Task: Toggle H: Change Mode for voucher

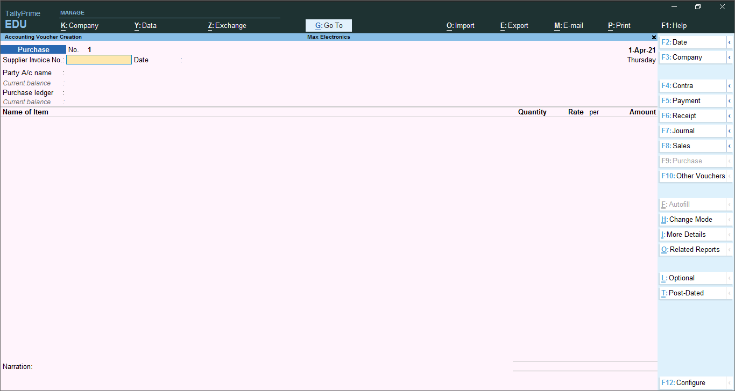Action: pyautogui.click(x=692, y=220)
